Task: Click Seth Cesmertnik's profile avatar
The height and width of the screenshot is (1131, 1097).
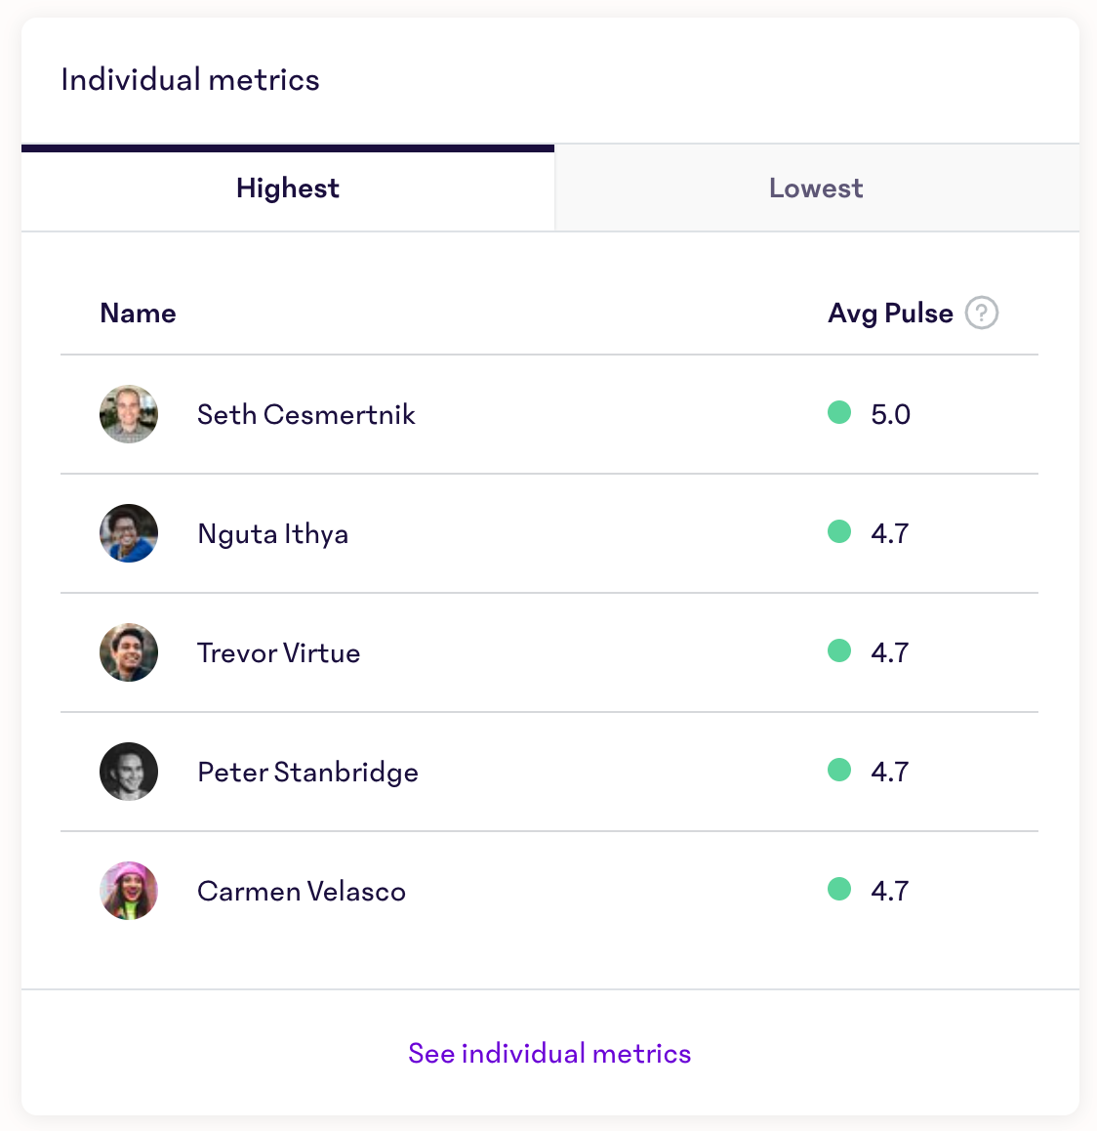Action: pos(128,413)
